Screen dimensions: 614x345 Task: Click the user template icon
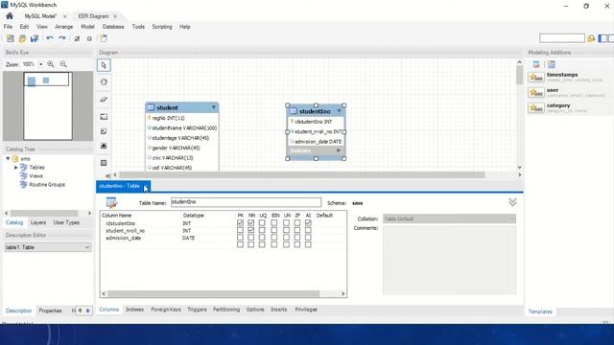coord(536,92)
